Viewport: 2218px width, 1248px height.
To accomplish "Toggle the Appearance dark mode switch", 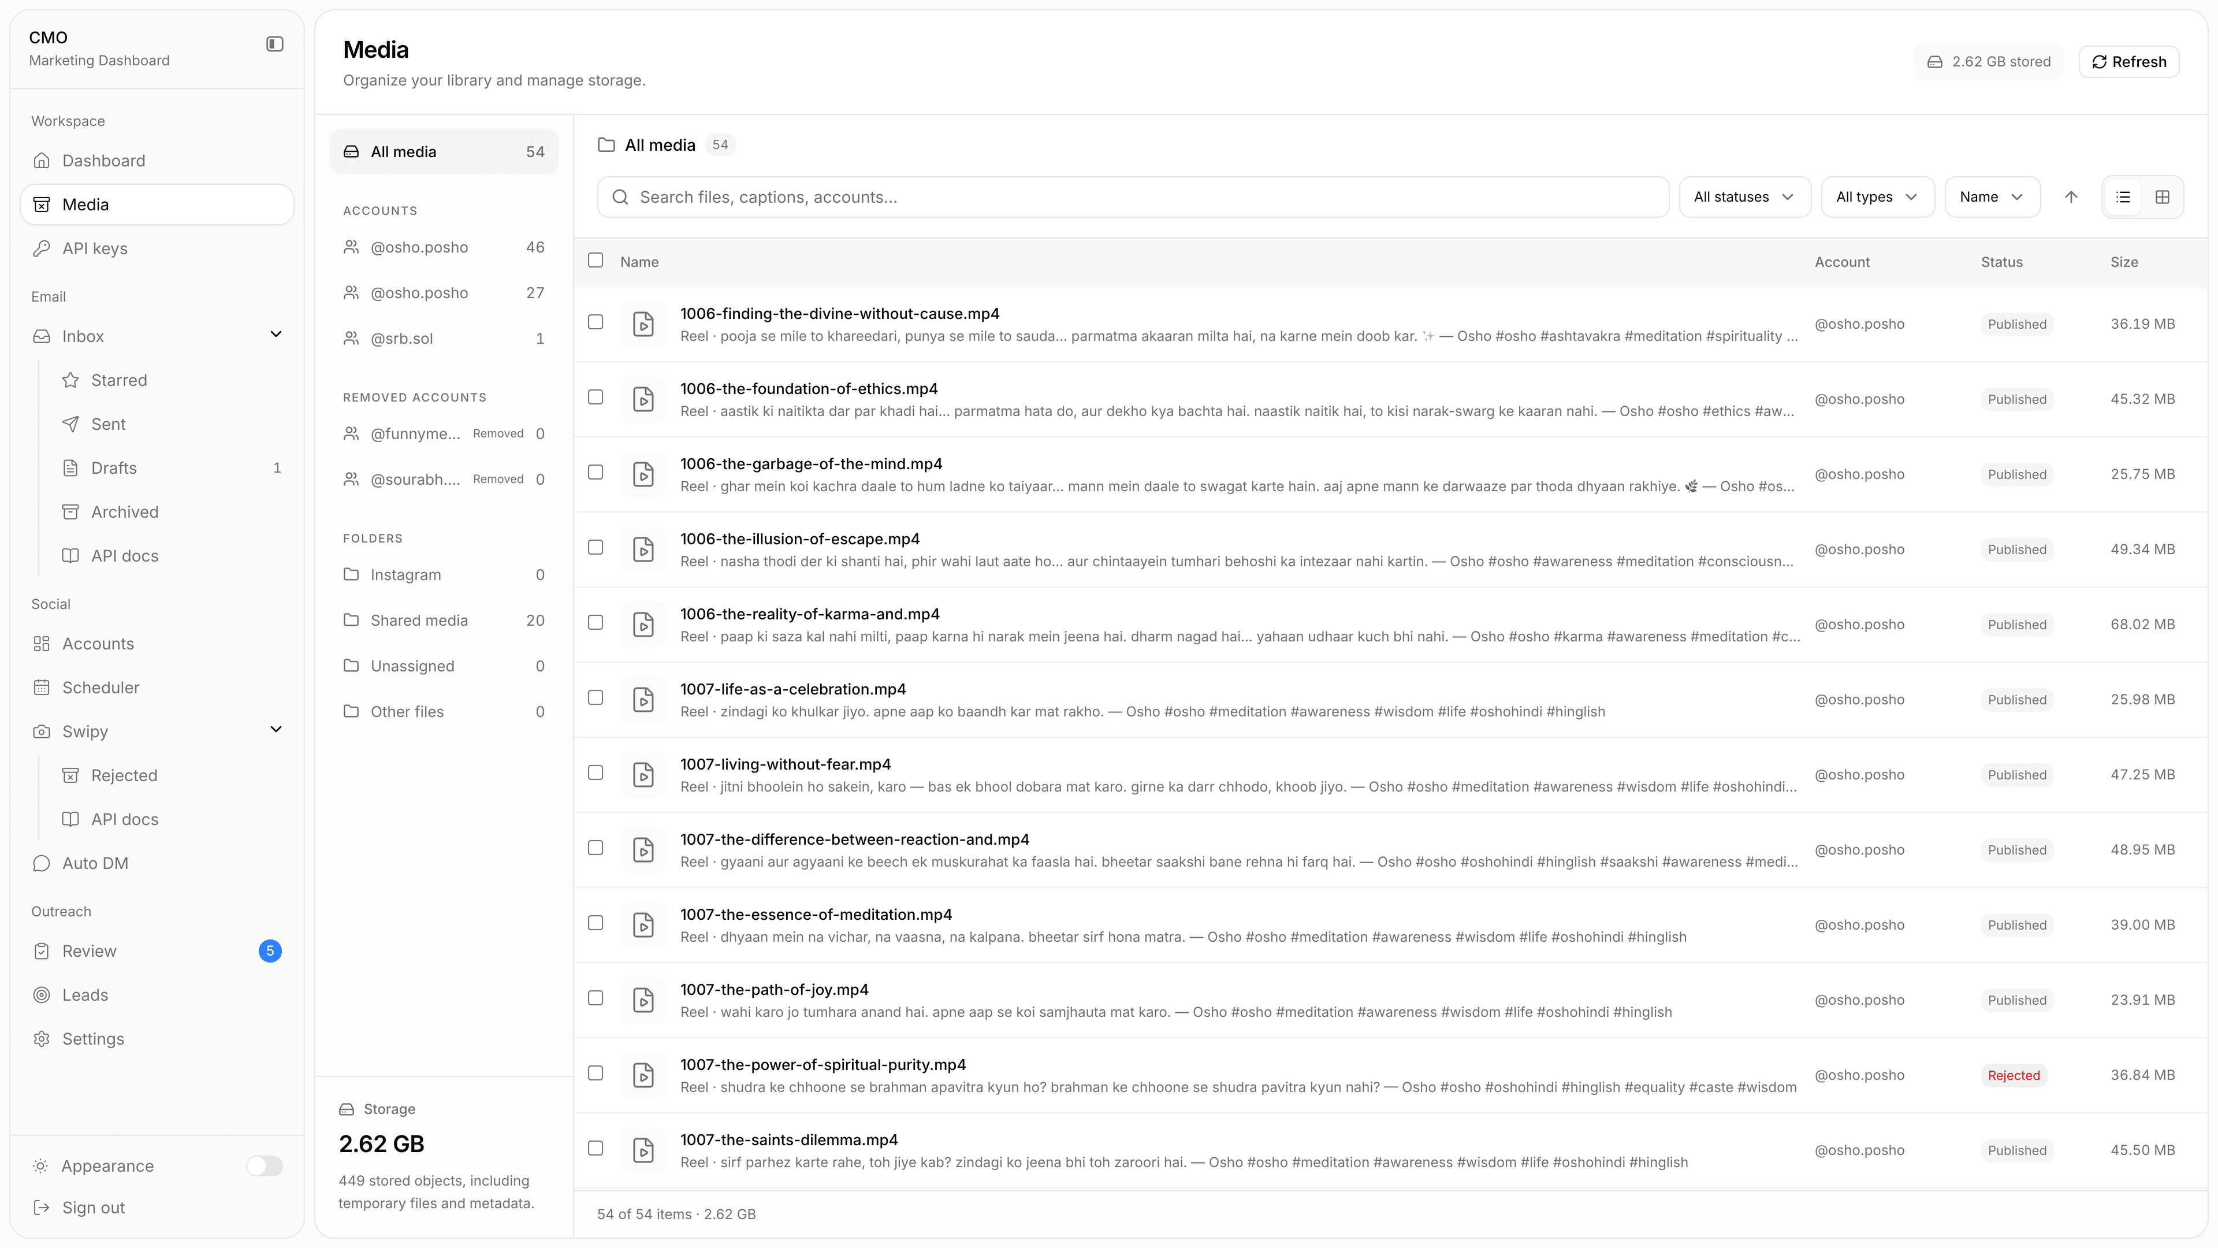I will (265, 1165).
